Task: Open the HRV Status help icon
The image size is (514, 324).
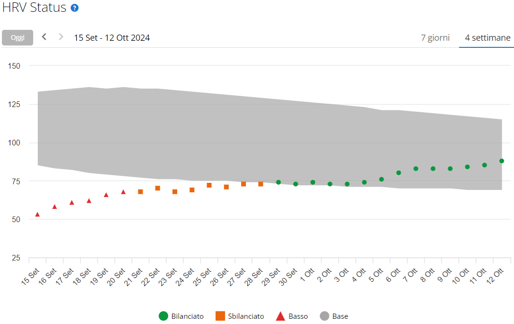Action: 75,8
